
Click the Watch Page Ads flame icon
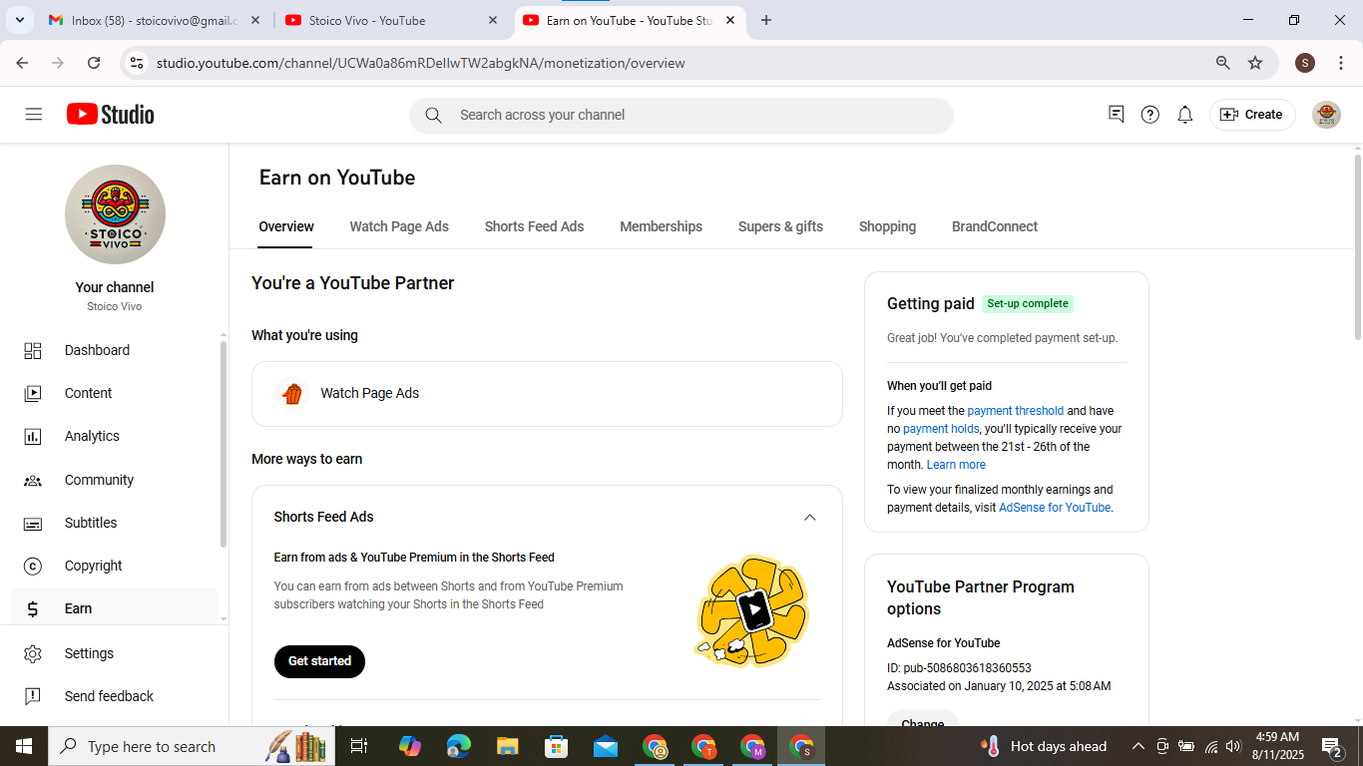tap(291, 393)
